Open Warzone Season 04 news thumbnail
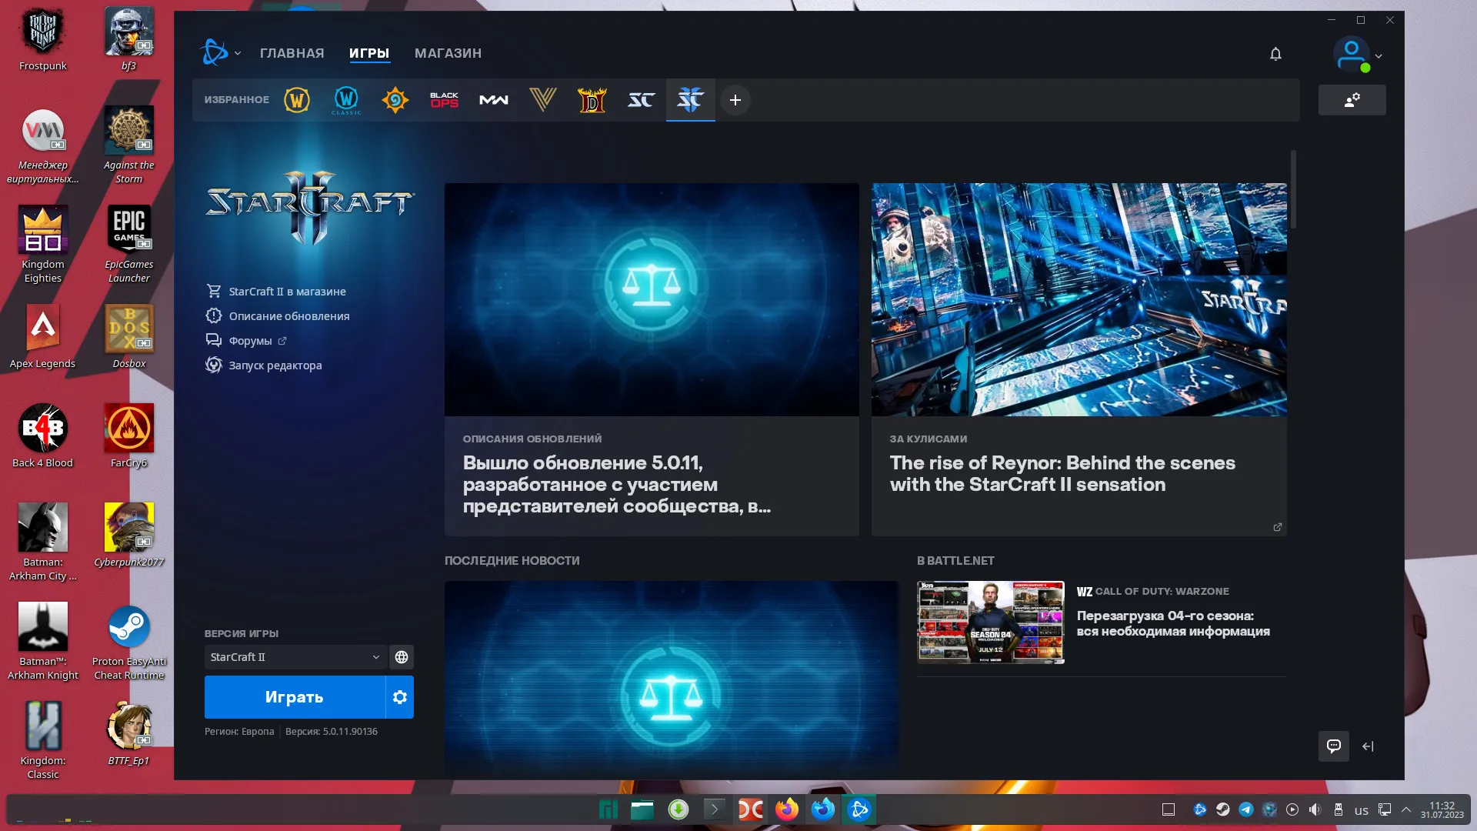 [991, 622]
